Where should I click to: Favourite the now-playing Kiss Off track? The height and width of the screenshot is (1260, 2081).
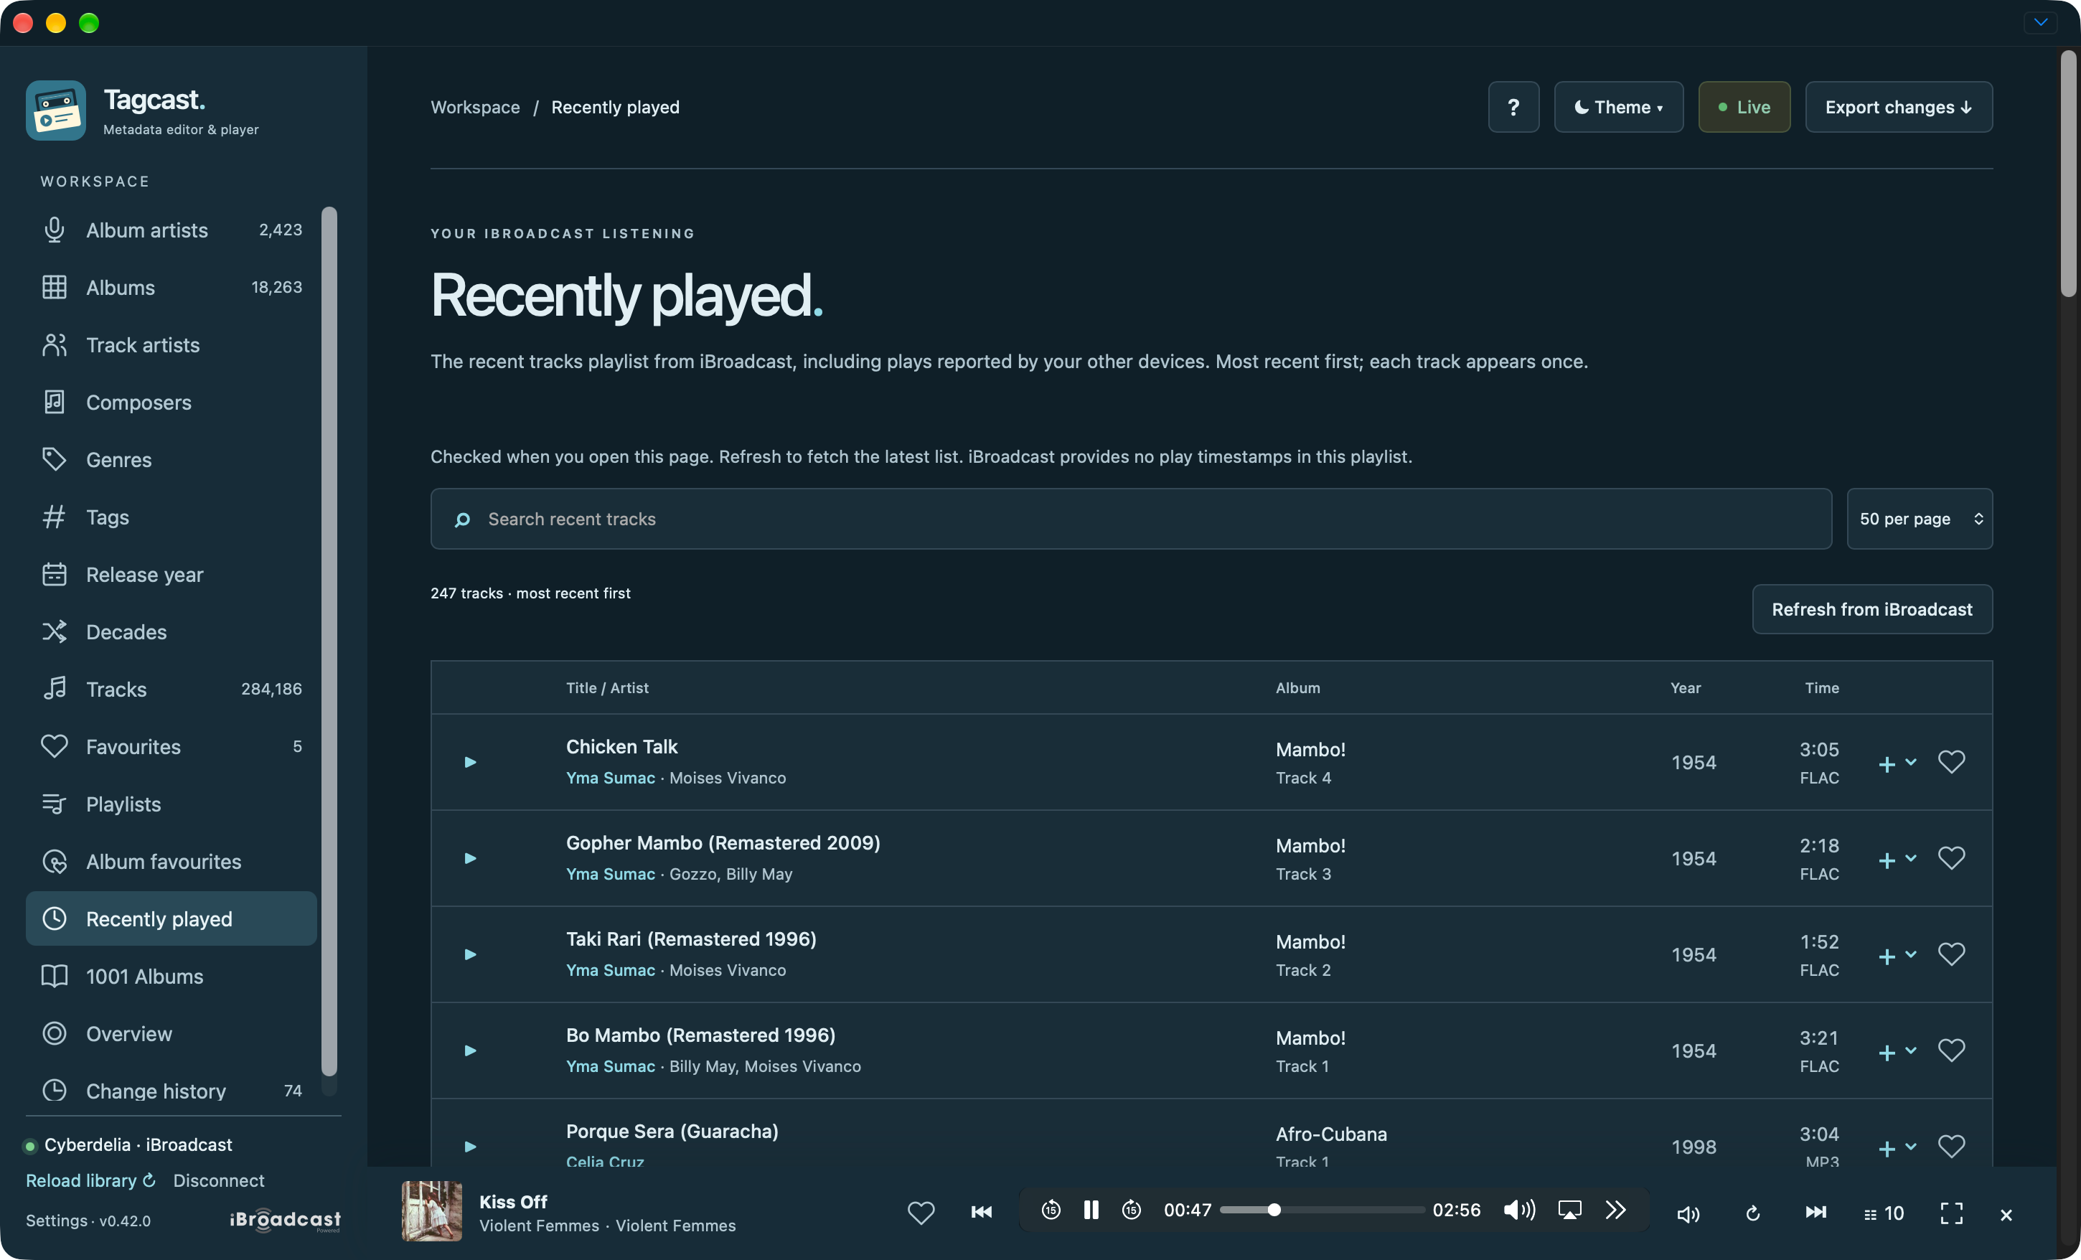(921, 1213)
